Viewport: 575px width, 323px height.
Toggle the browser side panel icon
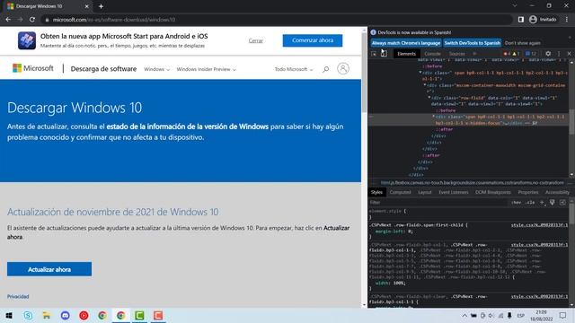[521, 20]
